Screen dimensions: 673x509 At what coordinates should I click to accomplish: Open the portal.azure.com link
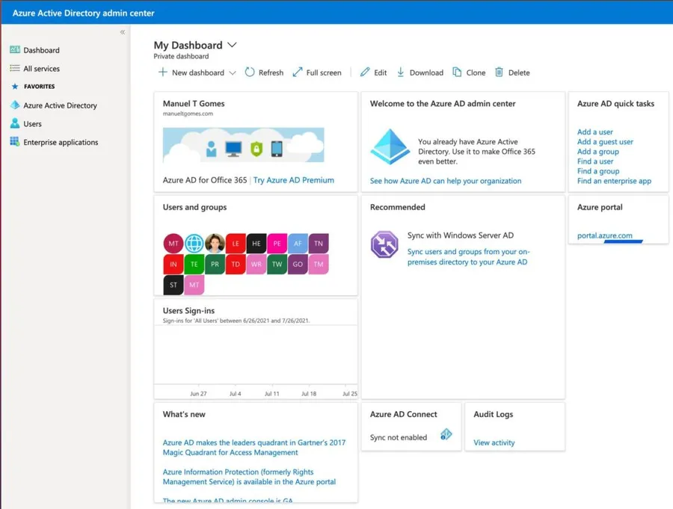(x=604, y=235)
